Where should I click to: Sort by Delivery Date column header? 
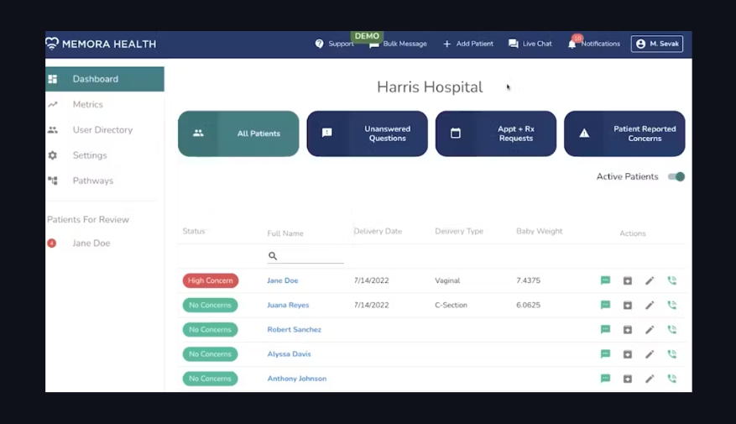click(x=378, y=231)
